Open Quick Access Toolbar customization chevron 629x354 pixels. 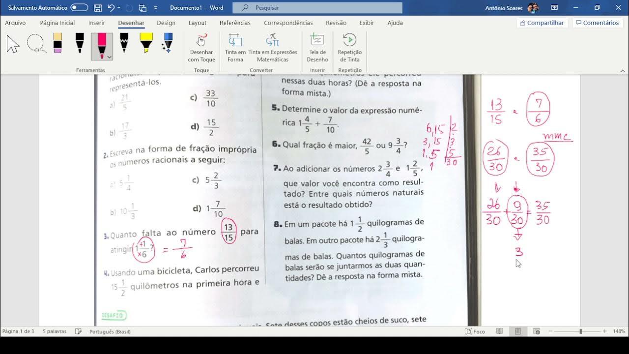(x=155, y=8)
